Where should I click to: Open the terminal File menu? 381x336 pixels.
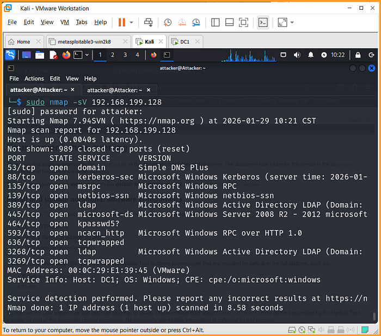pyautogui.click(x=14, y=79)
